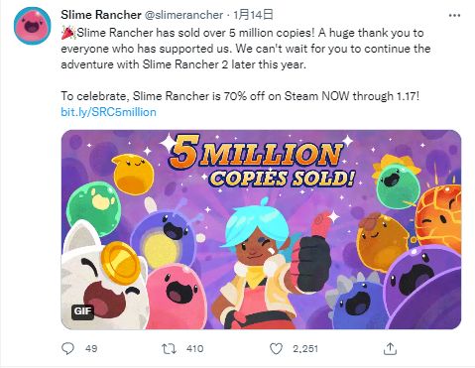
Task: Open the @slimerancher handle
Action: [184, 15]
